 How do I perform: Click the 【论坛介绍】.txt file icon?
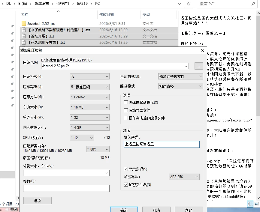pyautogui.click(x=24, y=36)
